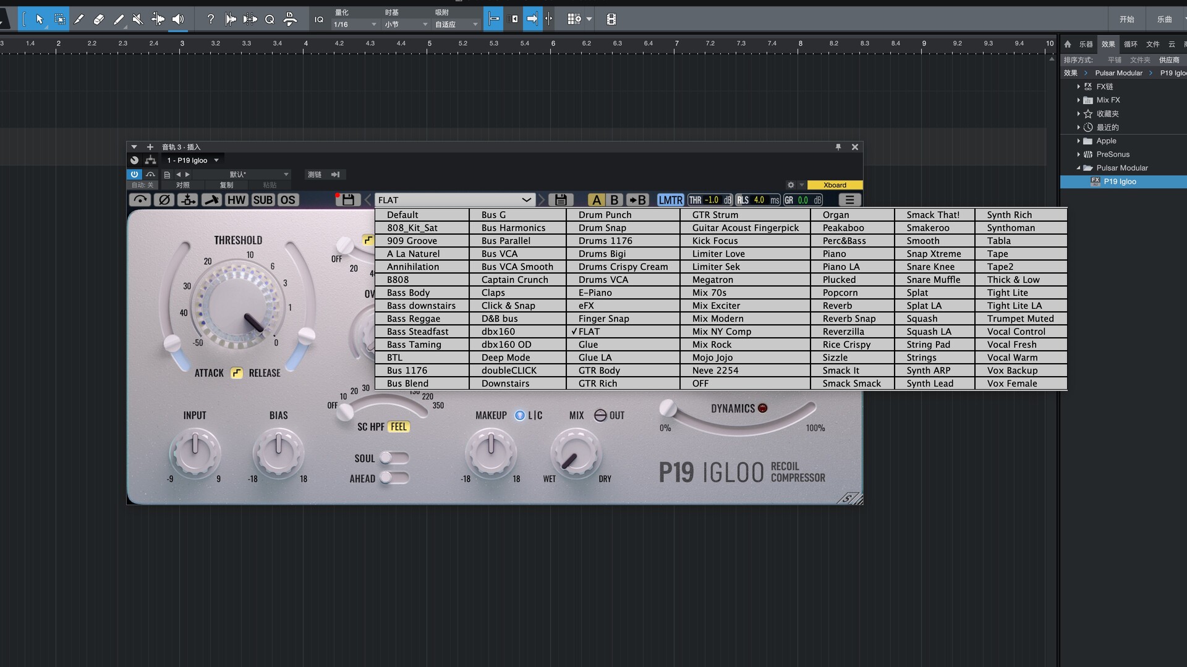Click the 乐曲 button

click(1164, 19)
